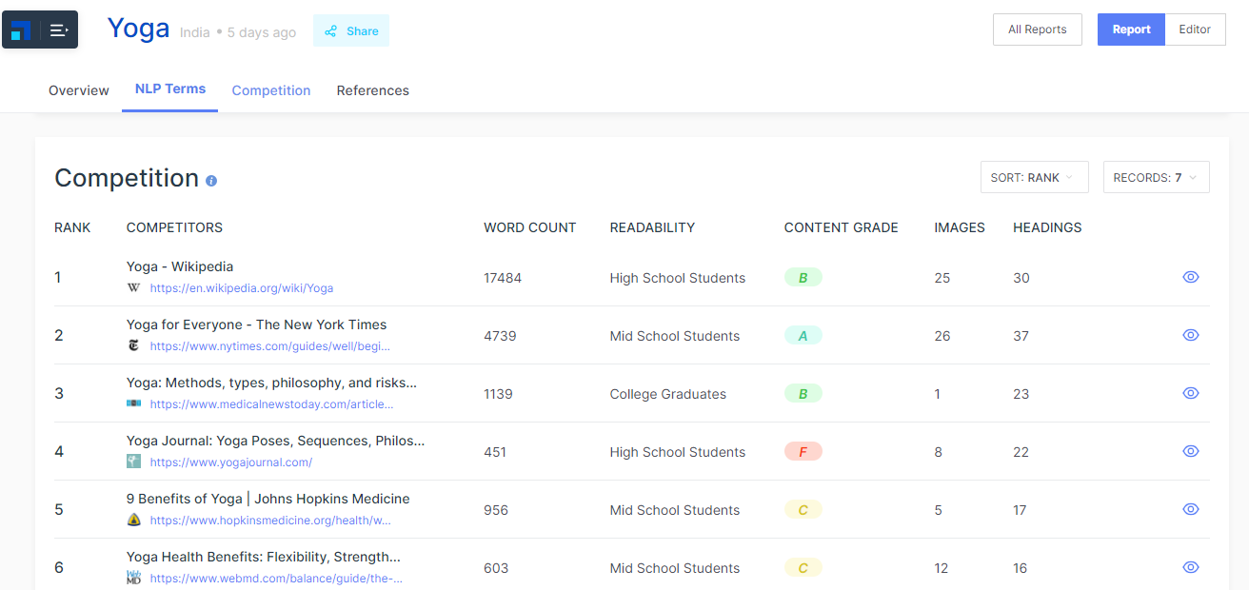Open the medicalnewstoday.com article link
The height and width of the screenshot is (590, 1249).
271,403
